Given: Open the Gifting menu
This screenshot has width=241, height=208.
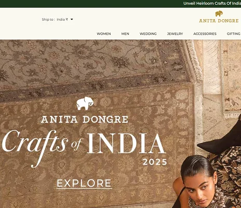Looking at the screenshot, I should tap(234, 34).
